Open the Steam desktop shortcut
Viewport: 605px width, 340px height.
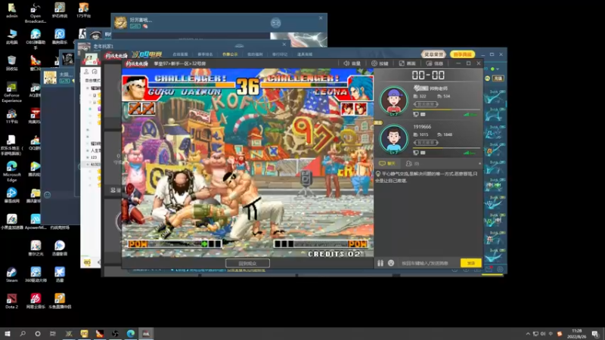pyautogui.click(x=11, y=274)
